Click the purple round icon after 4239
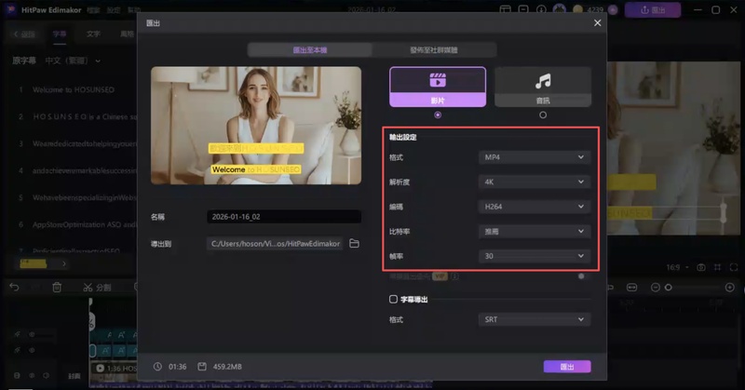Viewport: 745px width, 390px height. pos(613,9)
